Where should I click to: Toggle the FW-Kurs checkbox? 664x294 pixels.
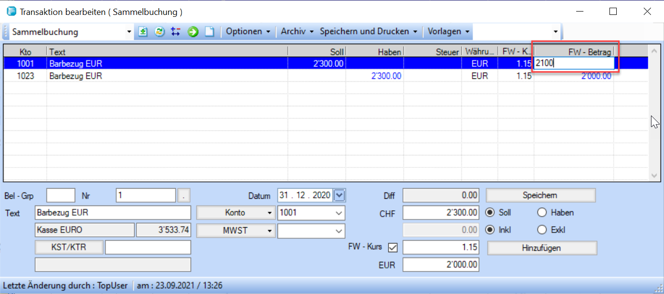click(x=392, y=247)
